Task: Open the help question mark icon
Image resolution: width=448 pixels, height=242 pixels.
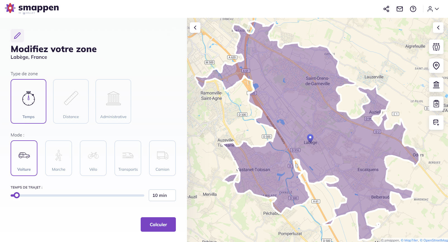Action: pos(413,9)
